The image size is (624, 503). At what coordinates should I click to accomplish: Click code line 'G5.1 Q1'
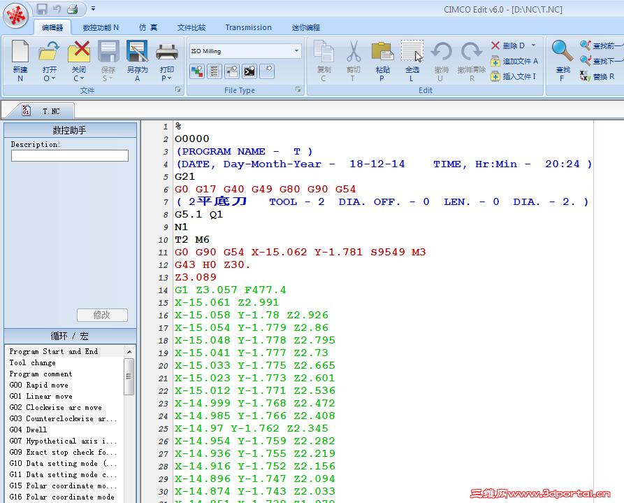tap(198, 215)
